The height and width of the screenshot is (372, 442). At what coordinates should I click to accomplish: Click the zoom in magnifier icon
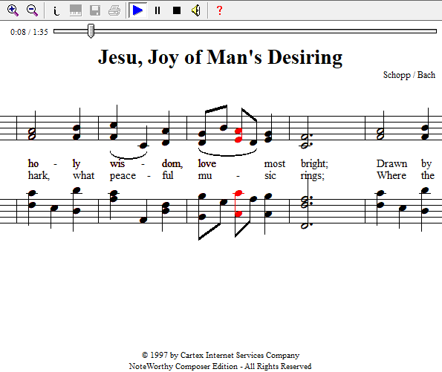point(13,10)
